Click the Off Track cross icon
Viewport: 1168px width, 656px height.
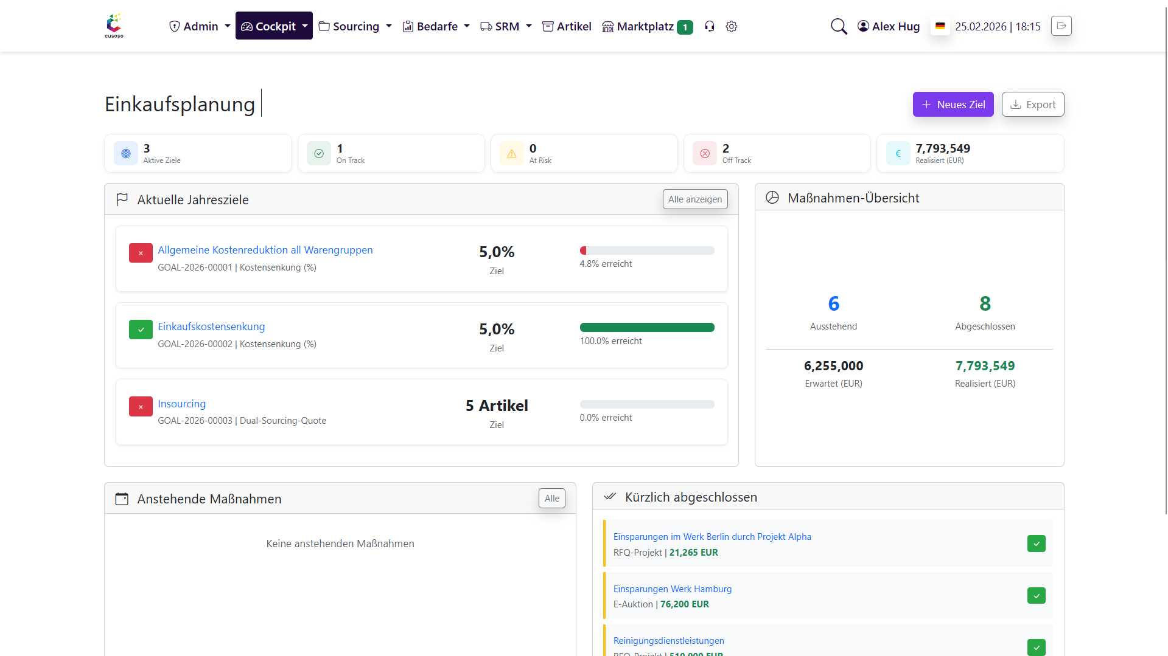tap(705, 153)
